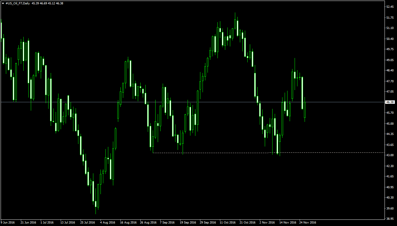Image resolution: width=397 pixels, height=226 pixels.
Task: Click price scale label 49.05
Action: [x=390, y=60]
